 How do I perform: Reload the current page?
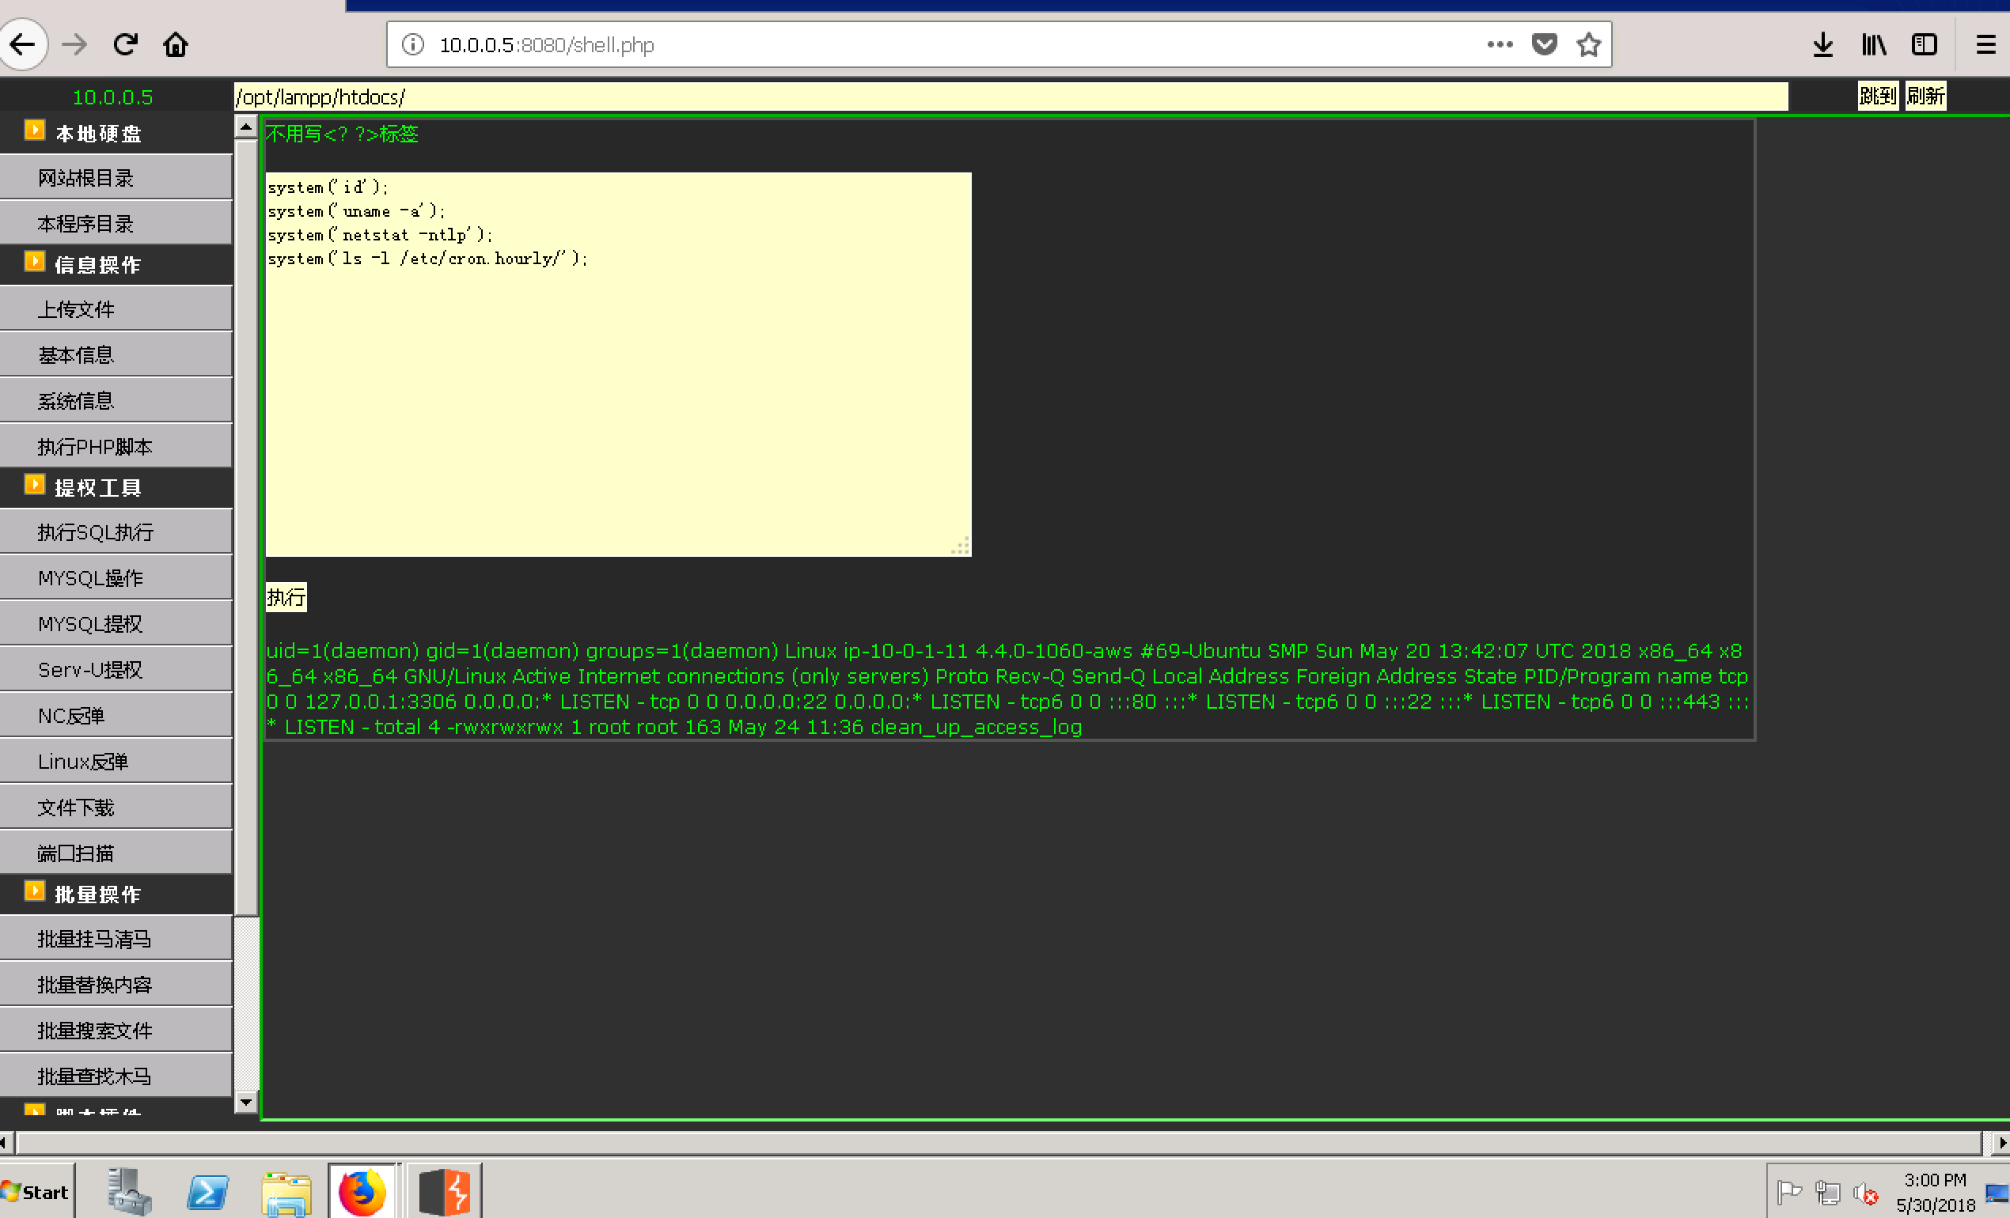(126, 44)
